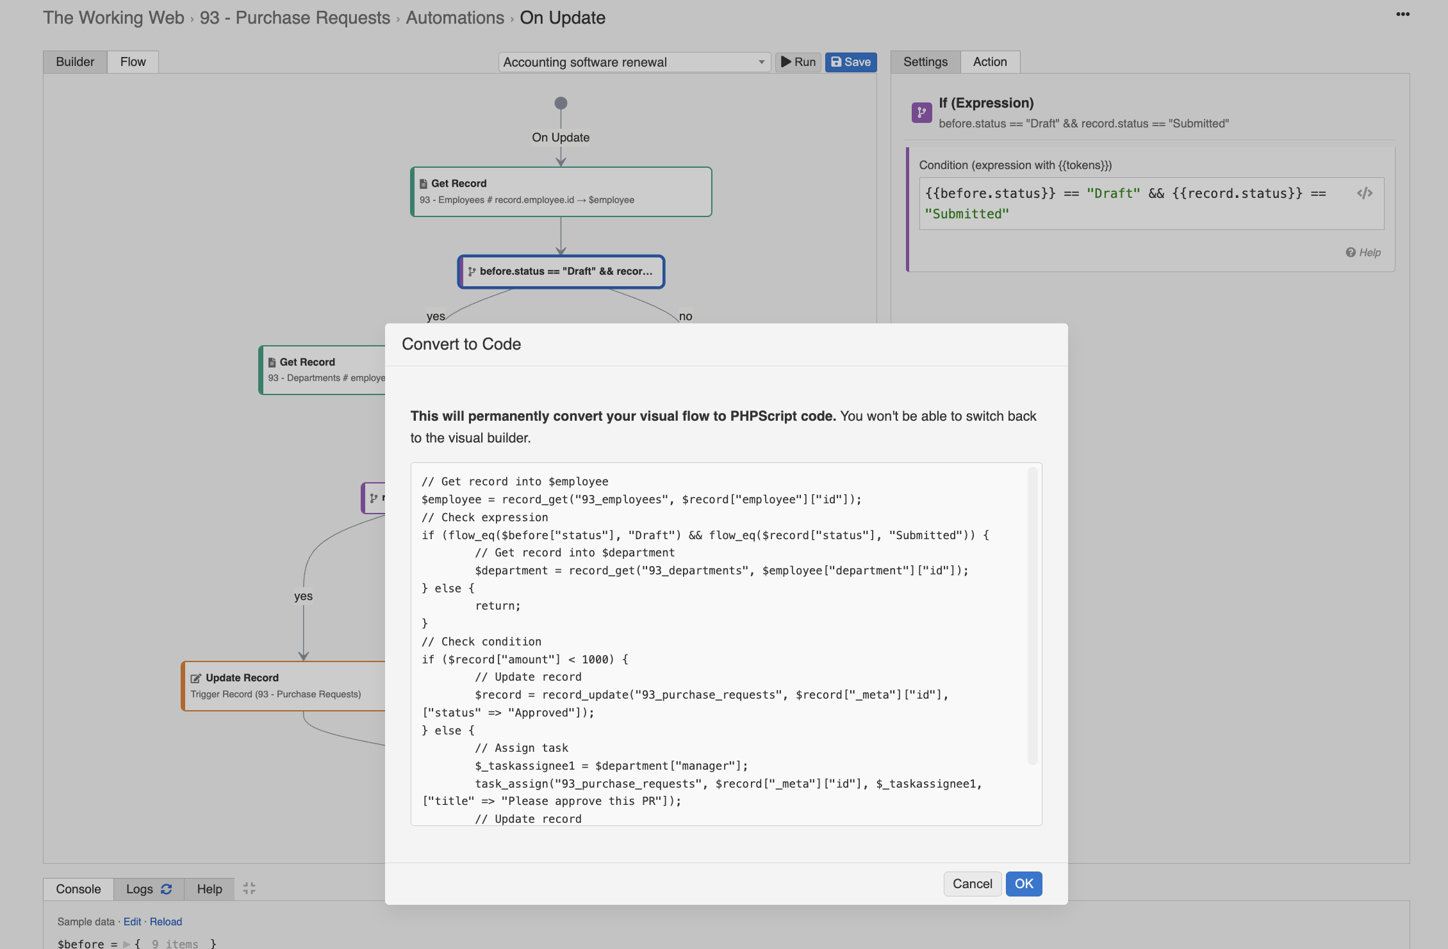This screenshot has width=1448, height=949.
Task: Click the collapse console panel icon
Action: coord(249,888)
